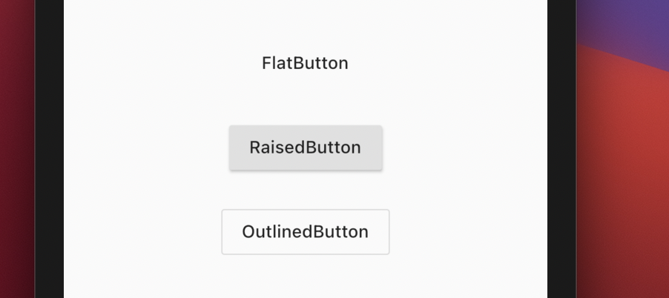The image size is (669, 298).
Task: Push the elevated button labeled RaisedButton
Action: (x=305, y=148)
